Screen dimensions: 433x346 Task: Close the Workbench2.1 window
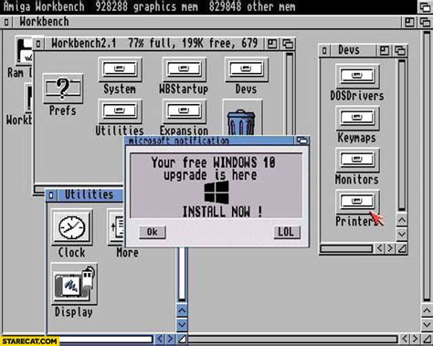tap(38, 44)
